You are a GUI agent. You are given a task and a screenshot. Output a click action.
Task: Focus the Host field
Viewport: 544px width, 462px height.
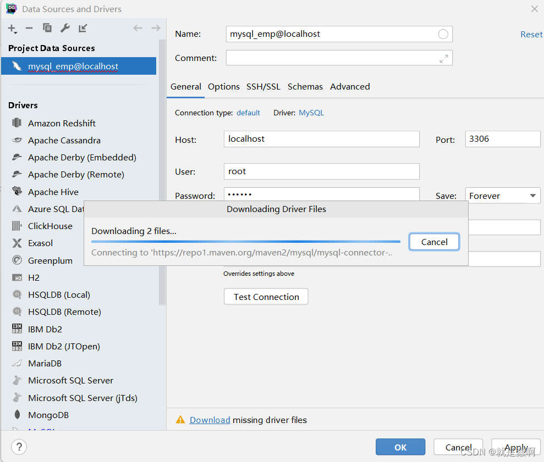pyautogui.click(x=322, y=139)
